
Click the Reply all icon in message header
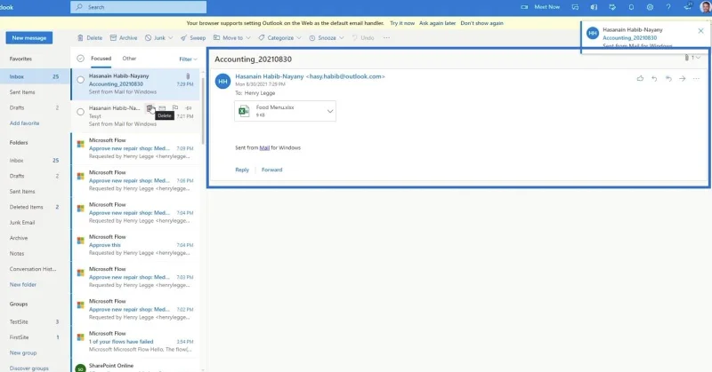tap(668, 78)
